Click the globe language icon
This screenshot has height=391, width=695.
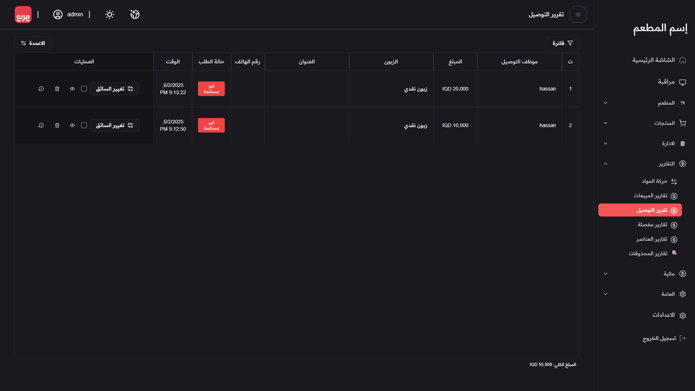pyautogui.click(x=135, y=14)
